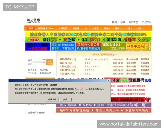Open the 一句定三码诗 olive banner
Screen dimensions: 164x131
pyautogui.click(x=114, y=46)
